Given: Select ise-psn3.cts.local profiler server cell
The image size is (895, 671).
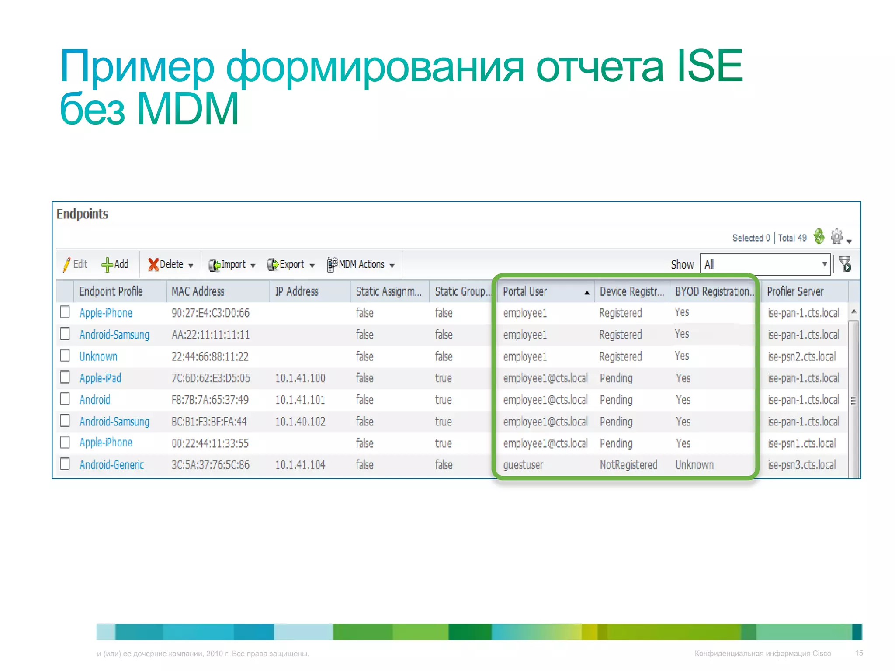Looking at the screenshot, I should [801, 465].
